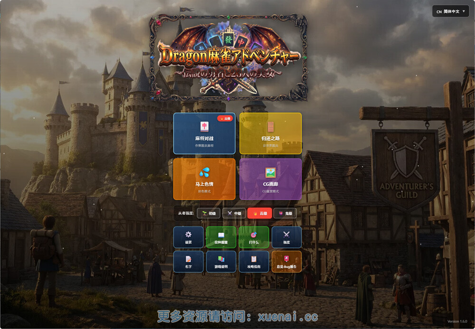Open the 役种图鉴 book icon tile

point(221,237)
